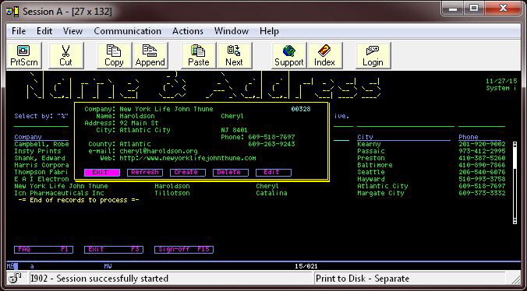Select the Cut scissors tool
527x291 pixels.
[x=65, y=55]
